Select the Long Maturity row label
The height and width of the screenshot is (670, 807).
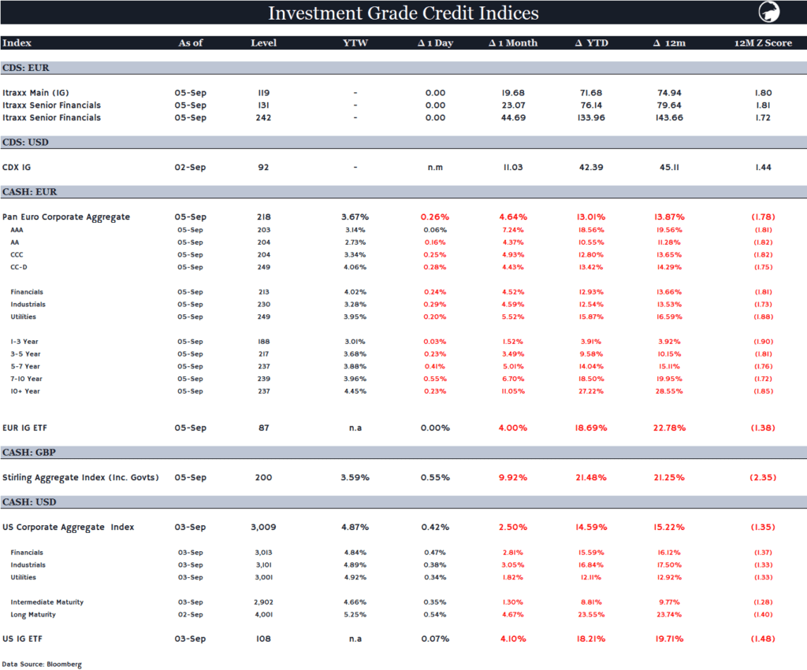(33, 614)
